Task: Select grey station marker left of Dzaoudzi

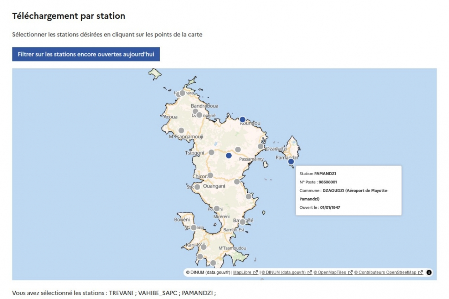Action: coord(260,146)
